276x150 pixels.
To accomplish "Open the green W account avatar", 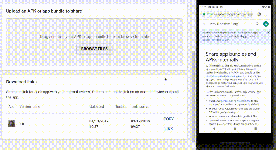I will point(266,24).
